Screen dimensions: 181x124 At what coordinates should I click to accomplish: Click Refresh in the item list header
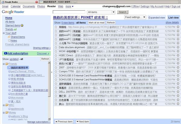point(111,23)
